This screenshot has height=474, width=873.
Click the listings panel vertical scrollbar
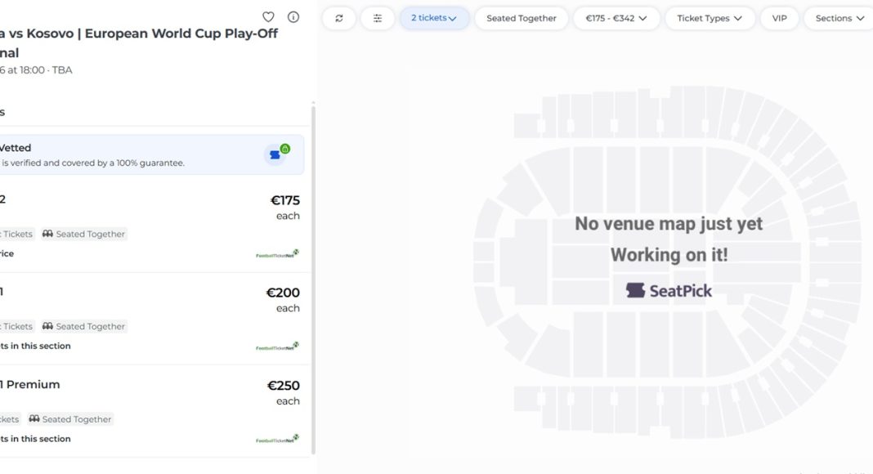click(x=314, y=278)
